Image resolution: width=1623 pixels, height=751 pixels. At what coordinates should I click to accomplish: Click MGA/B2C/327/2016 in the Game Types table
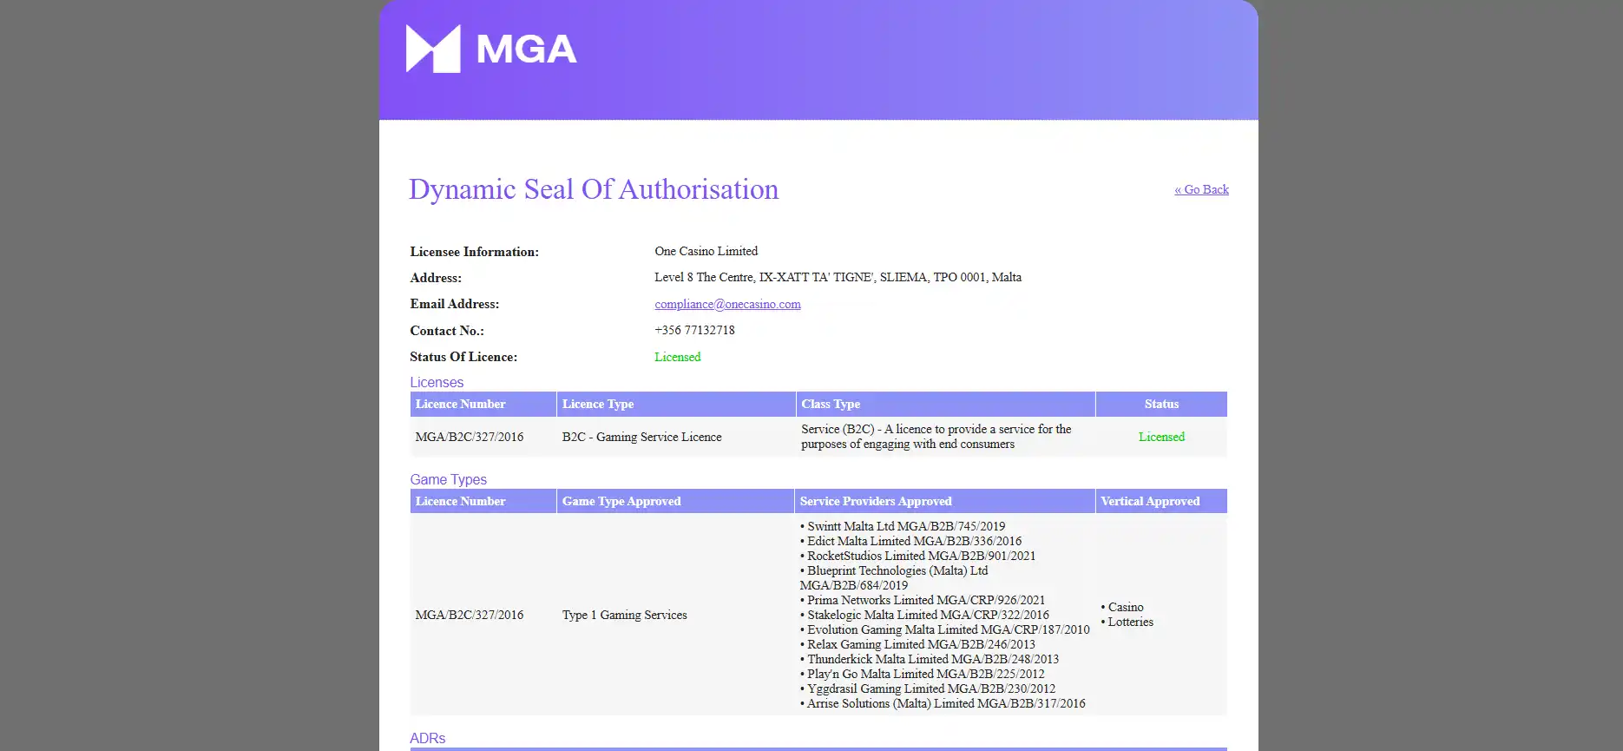469,615
